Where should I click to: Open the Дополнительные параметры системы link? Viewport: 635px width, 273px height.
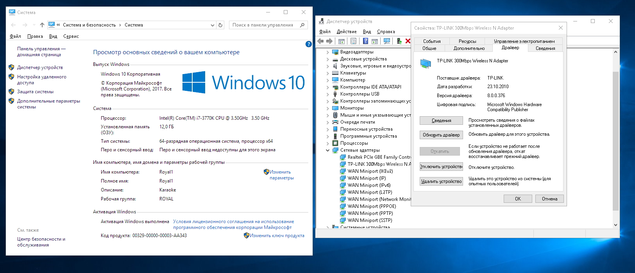(48, 104)
